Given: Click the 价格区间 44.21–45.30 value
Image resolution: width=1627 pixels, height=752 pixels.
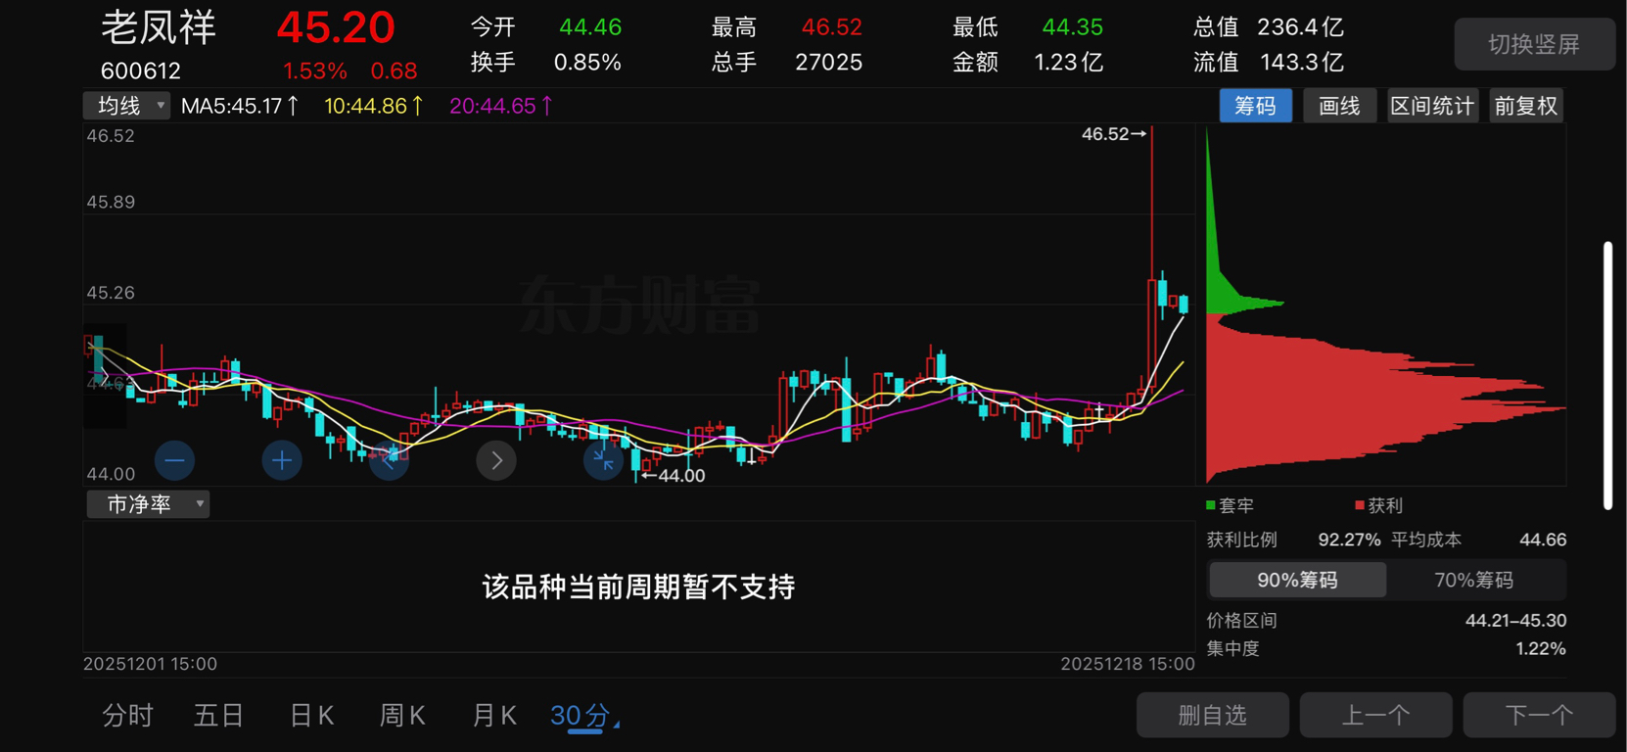Looking at the screenshot, I should click(1515, 621).
